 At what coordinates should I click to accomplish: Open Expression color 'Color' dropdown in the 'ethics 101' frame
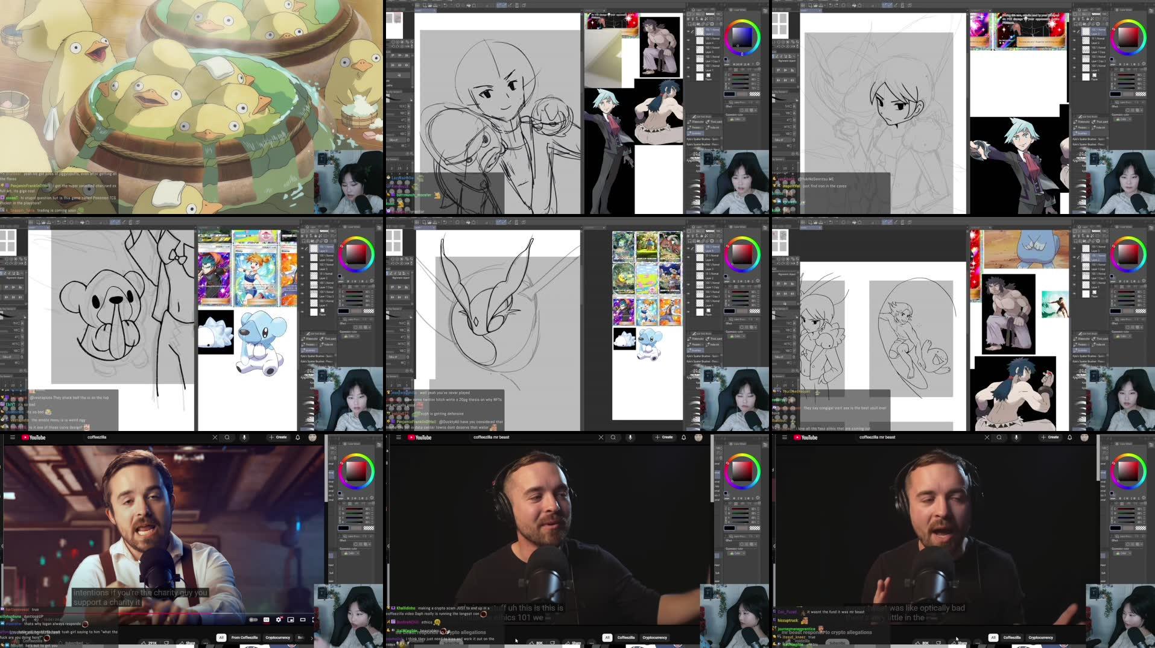(x=736, y=553)
